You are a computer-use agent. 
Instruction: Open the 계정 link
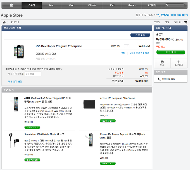click(167, 22)
